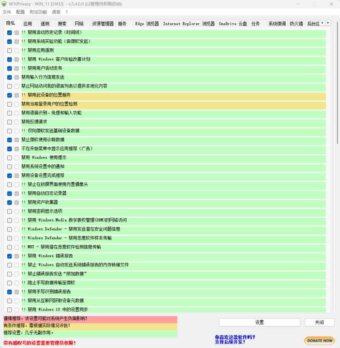
Task: Uncheck 禁用输入行为信息发送 checkbox
Action: click(9, 77)
